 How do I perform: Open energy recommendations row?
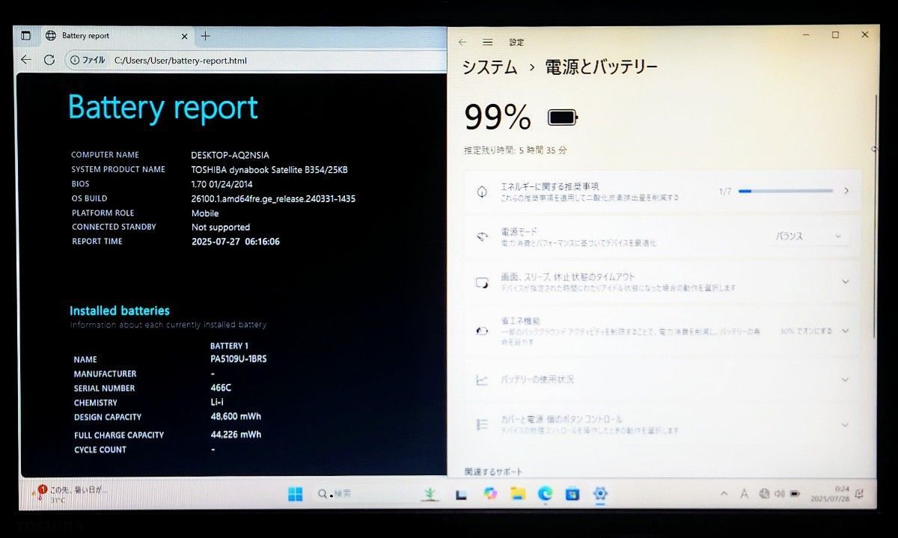[x=662, y=191]
